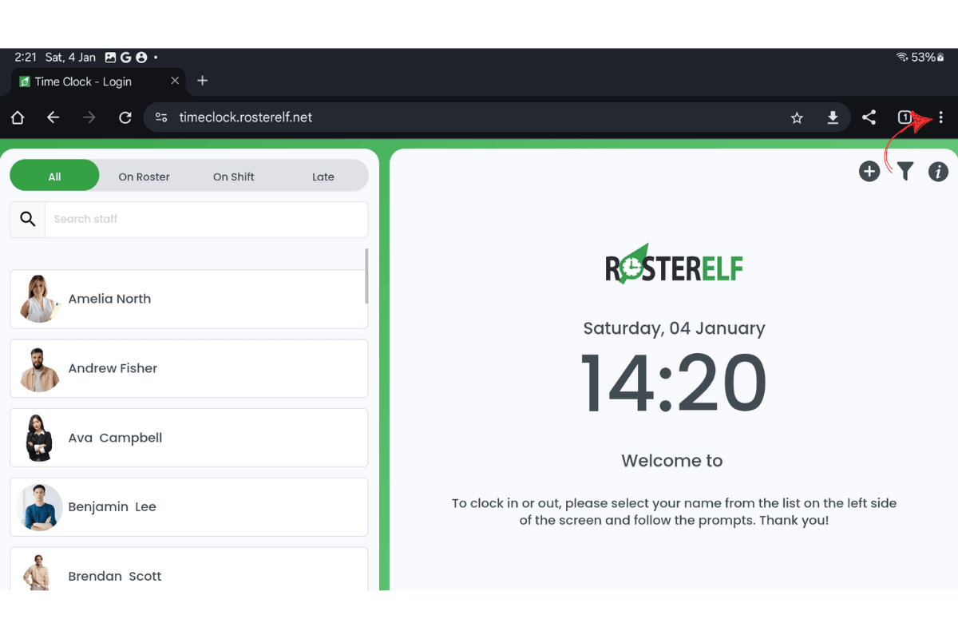Click the download icon in the toolbar
This screenshot has height=639, width=958.
(833, 117)
